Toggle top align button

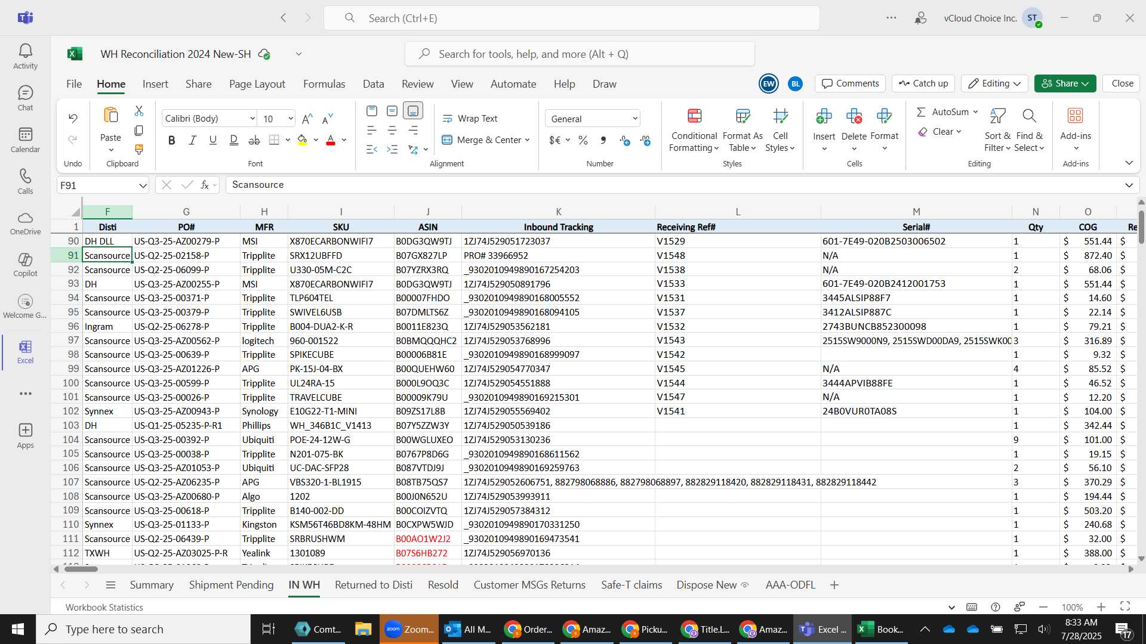372,111
